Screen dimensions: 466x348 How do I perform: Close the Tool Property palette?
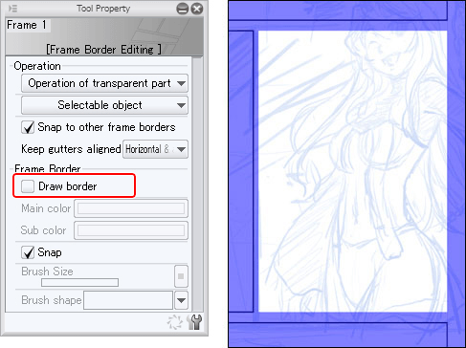click(x=197, y=9)
